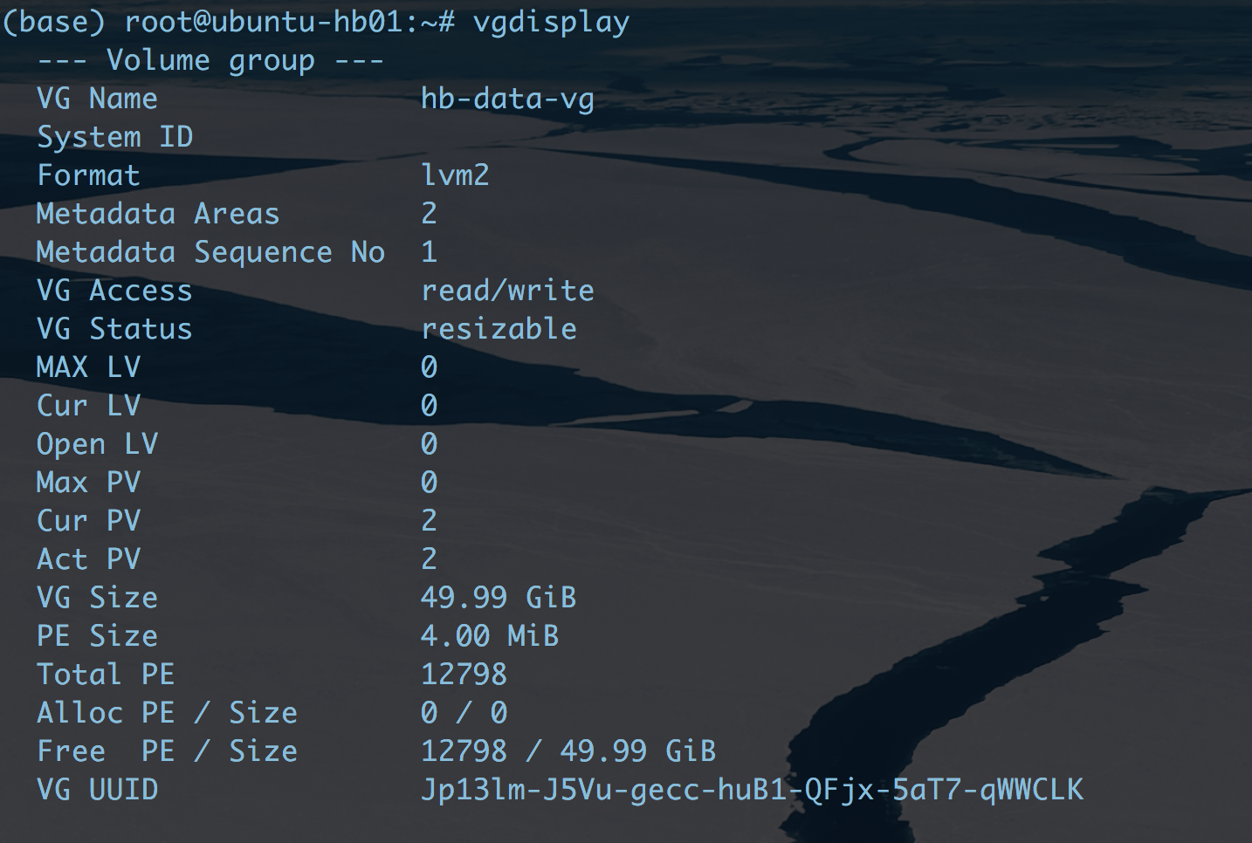Click the Cur PV value 2
This screenshot has width=1252, height=843.
tap(429, 521)
